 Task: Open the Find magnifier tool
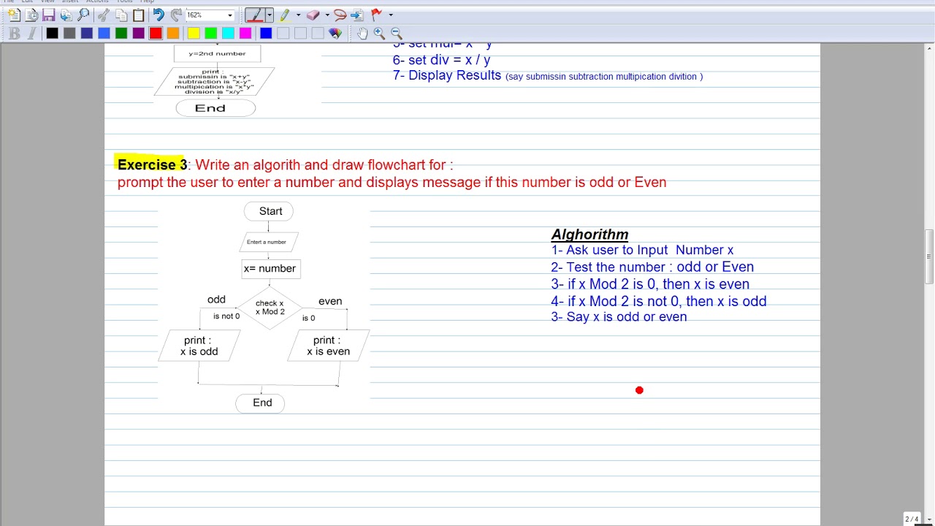(83, 15)
